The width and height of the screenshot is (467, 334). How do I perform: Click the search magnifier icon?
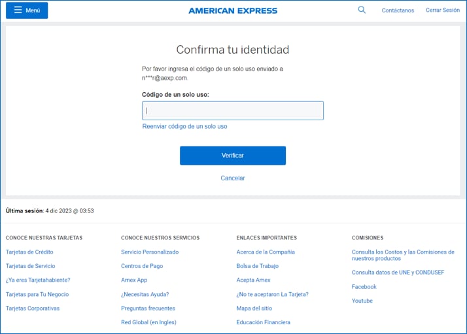[362, 10]
